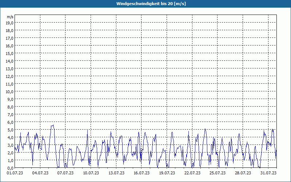Click the y-axis label '2,0'

11,153
